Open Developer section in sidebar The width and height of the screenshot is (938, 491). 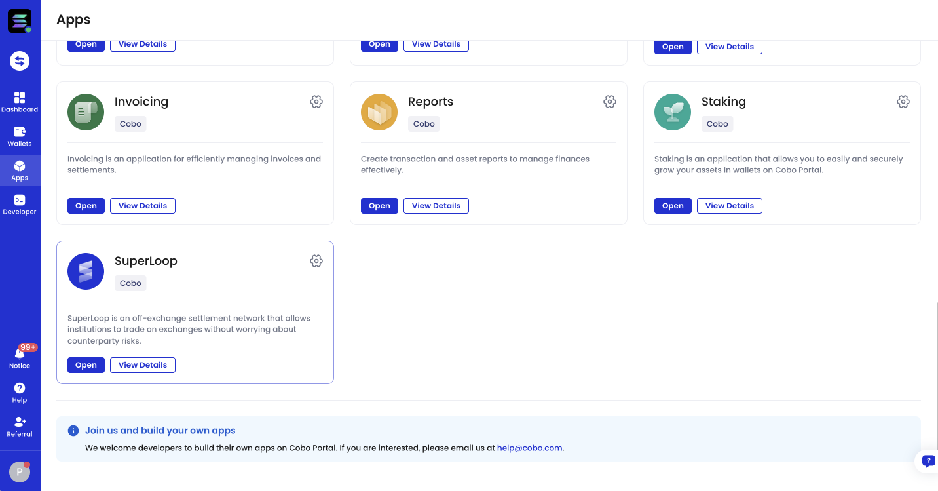pyautogui.click(x=20, y=205)
